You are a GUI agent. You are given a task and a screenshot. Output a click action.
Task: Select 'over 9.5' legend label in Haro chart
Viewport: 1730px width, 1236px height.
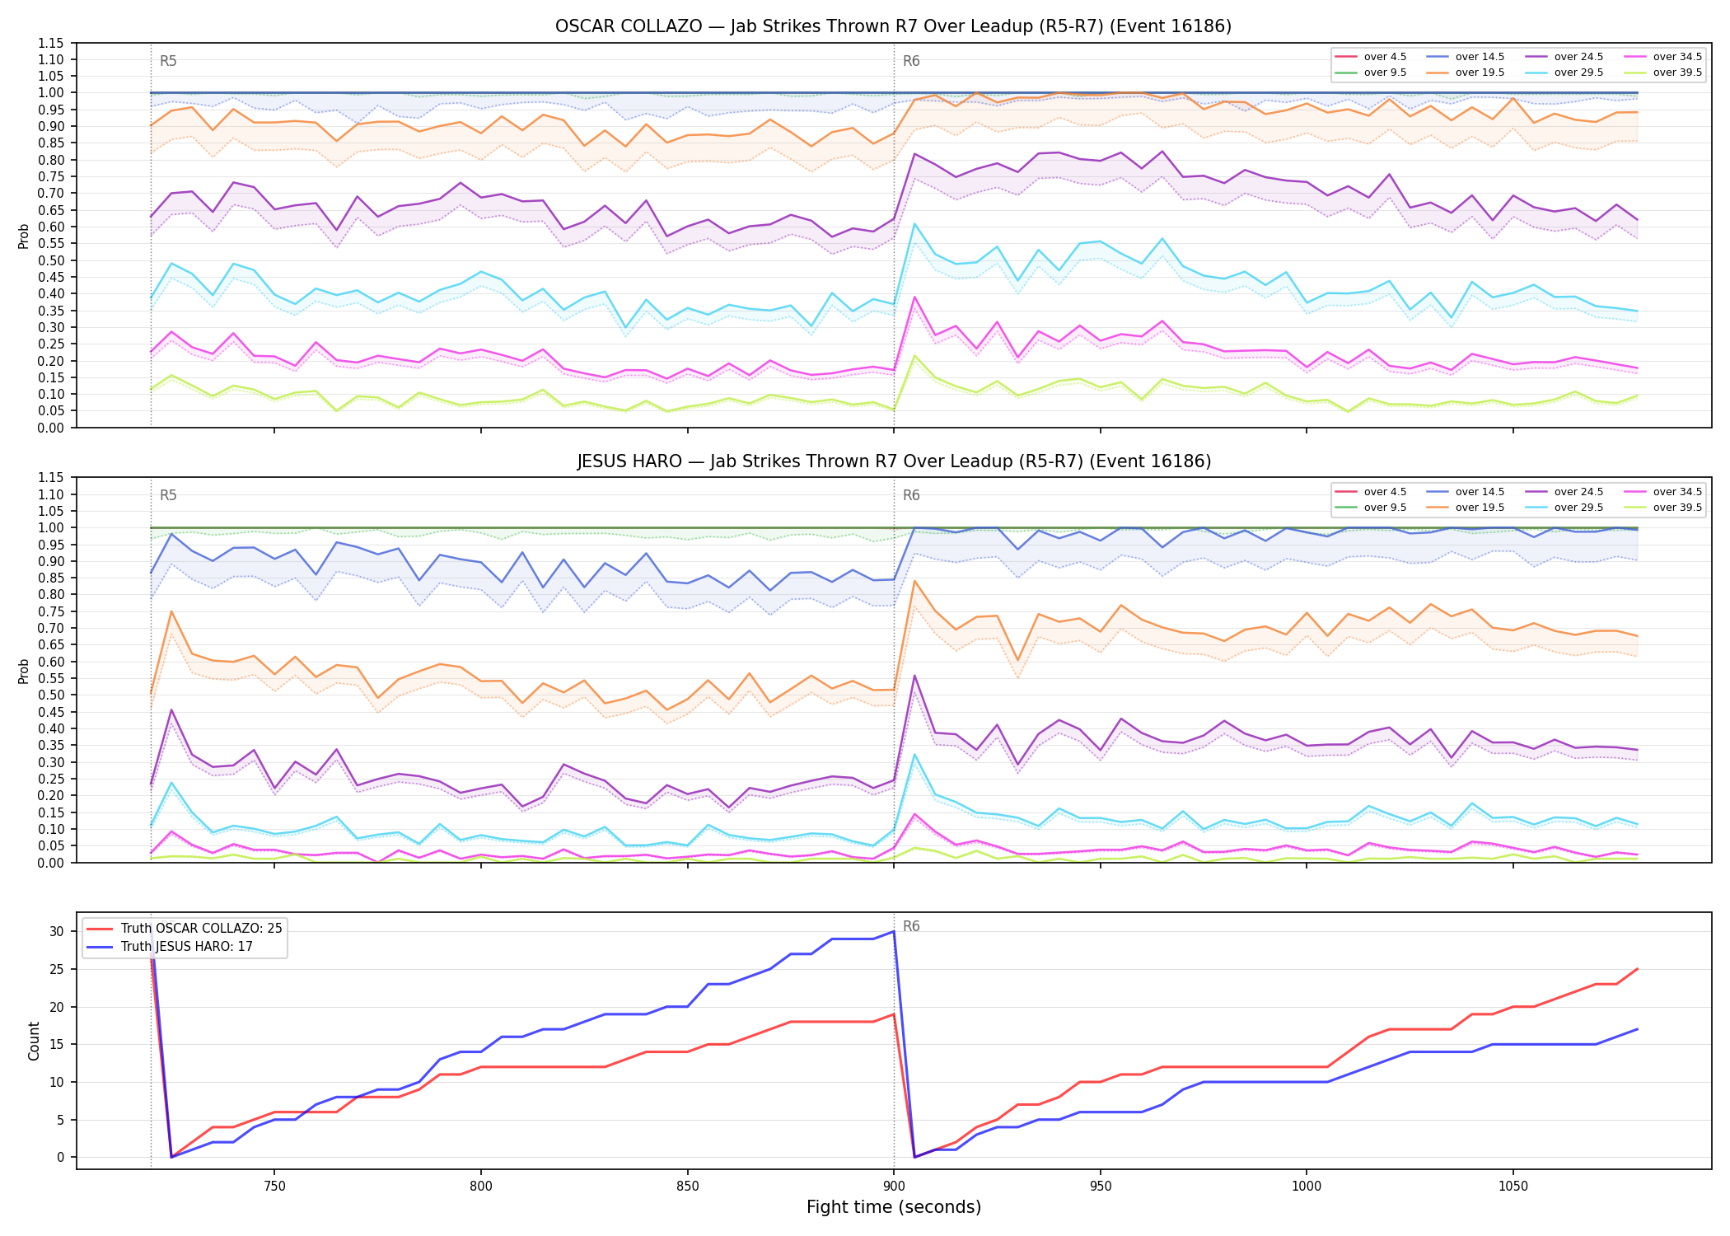[1385, 508]
